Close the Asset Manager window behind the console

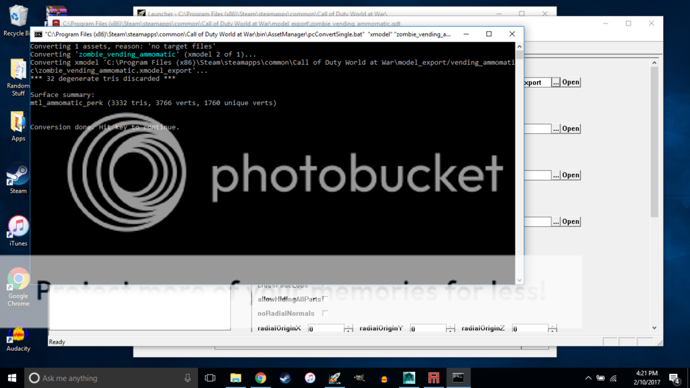[652, 24]
